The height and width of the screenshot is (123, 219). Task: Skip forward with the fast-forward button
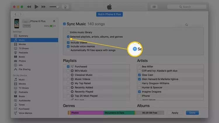point(44,7)
